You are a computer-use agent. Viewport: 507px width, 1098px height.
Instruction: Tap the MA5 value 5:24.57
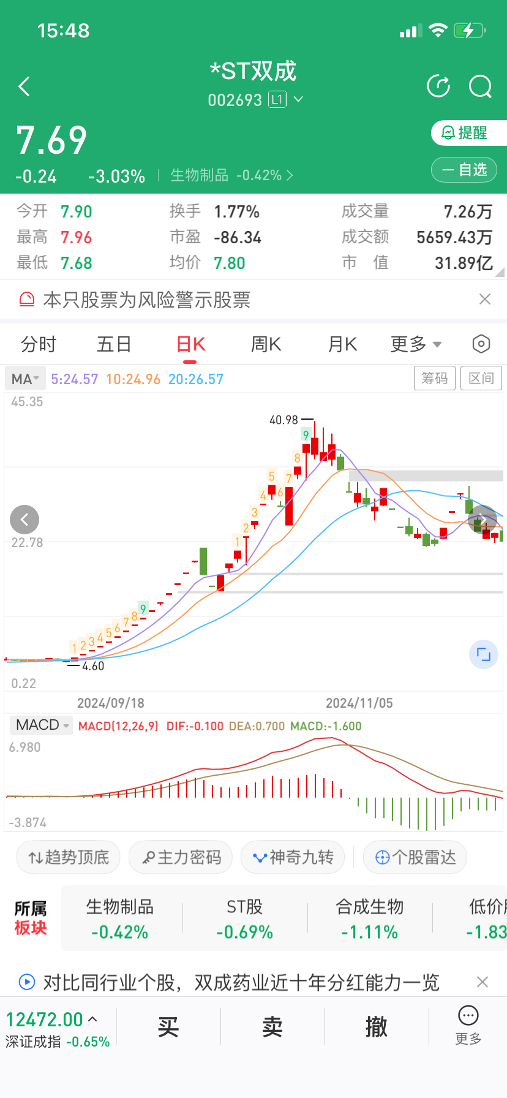[x=75, y=379]
